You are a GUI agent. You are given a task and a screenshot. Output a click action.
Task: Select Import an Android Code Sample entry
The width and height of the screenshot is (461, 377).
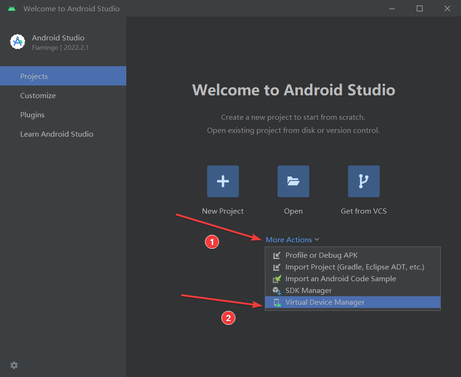[353, 279]
